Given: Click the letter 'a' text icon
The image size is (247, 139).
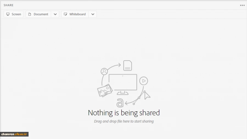Looking at the screenshot, I should [120, 103].
